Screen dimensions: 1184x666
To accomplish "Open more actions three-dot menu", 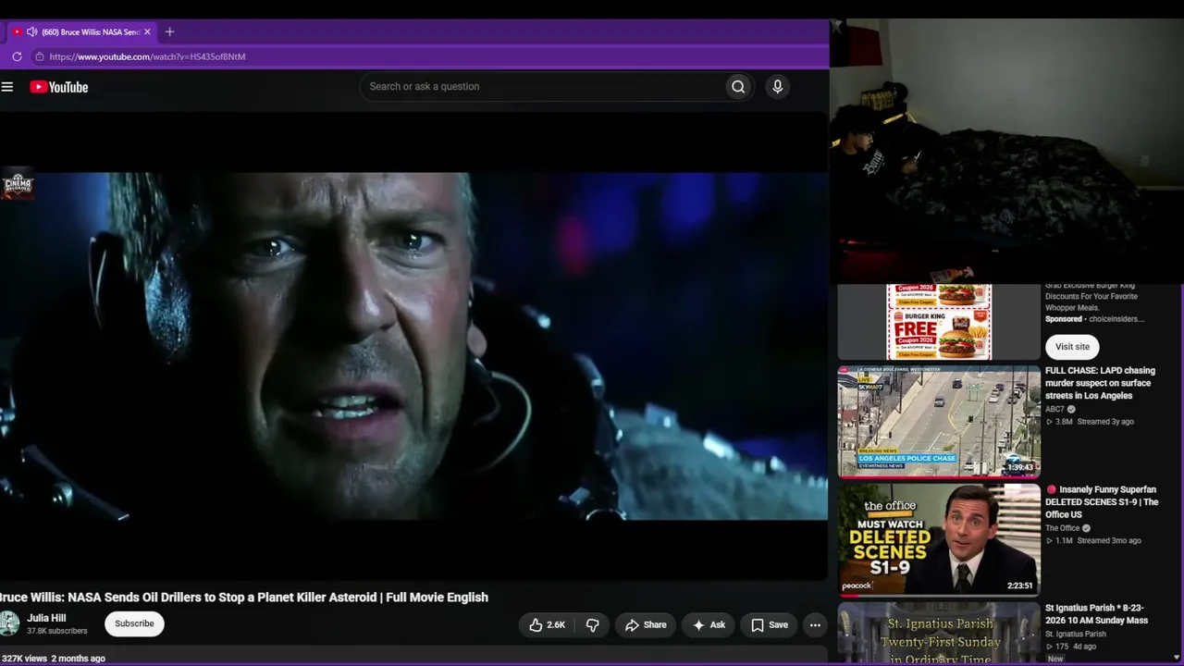I will [x=815, y=625].
